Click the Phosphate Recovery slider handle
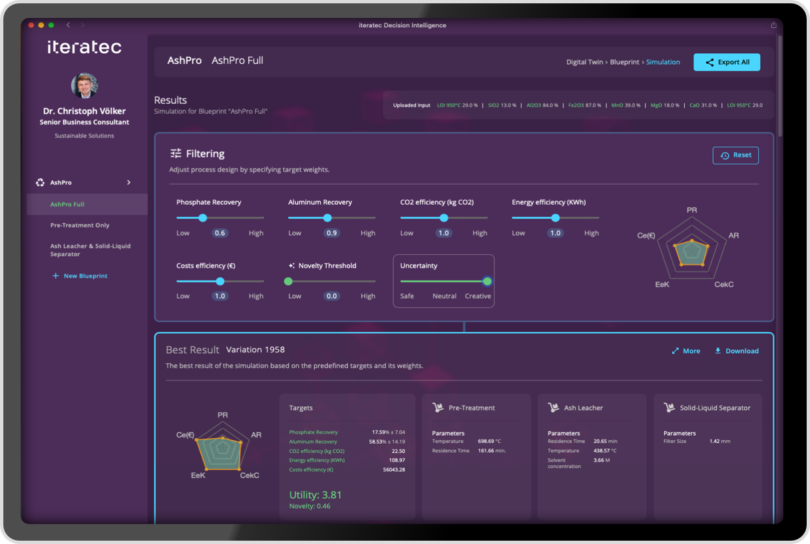 (203, 217)
